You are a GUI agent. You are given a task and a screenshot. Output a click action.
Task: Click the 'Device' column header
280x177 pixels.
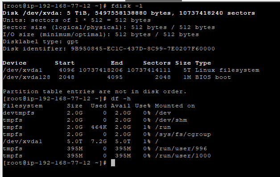(x=14, y=63)
